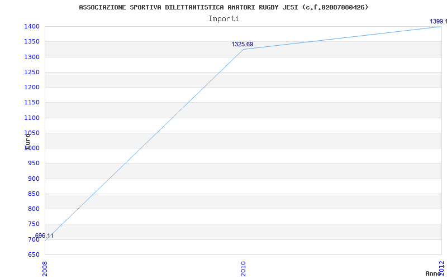Click the 950 y-axis tick label
447x279 pixels.
34,163
